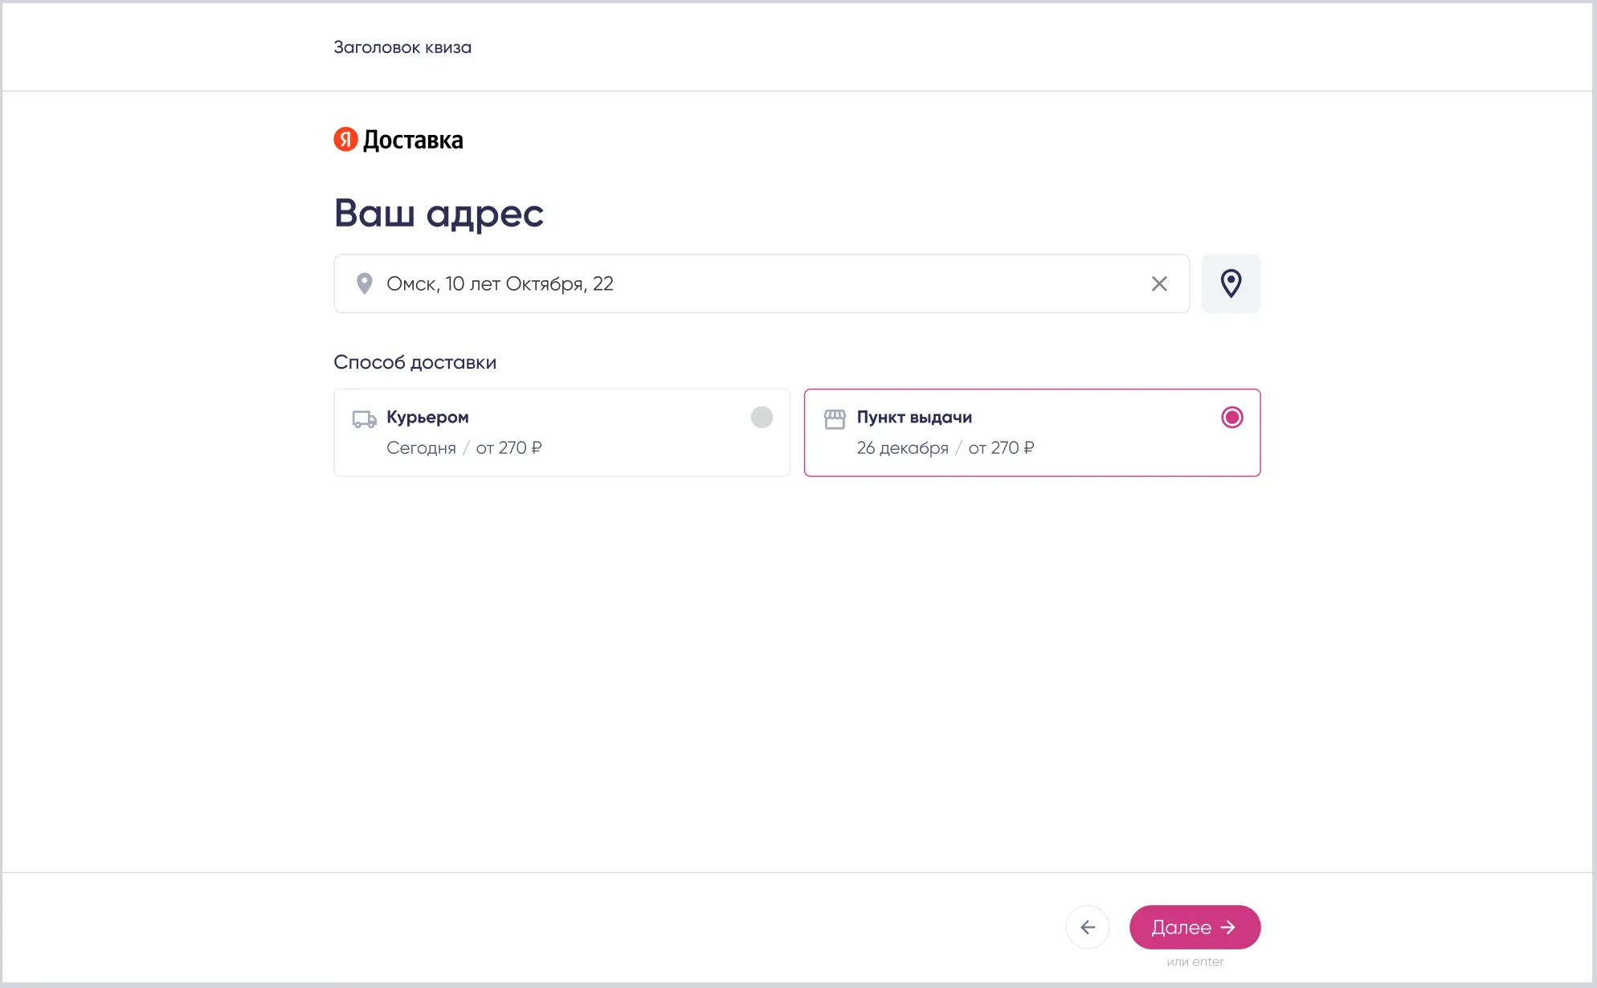Click the или enter hint text
The width and height of the screenshot is (1597, 988).
pos(1195,961)
